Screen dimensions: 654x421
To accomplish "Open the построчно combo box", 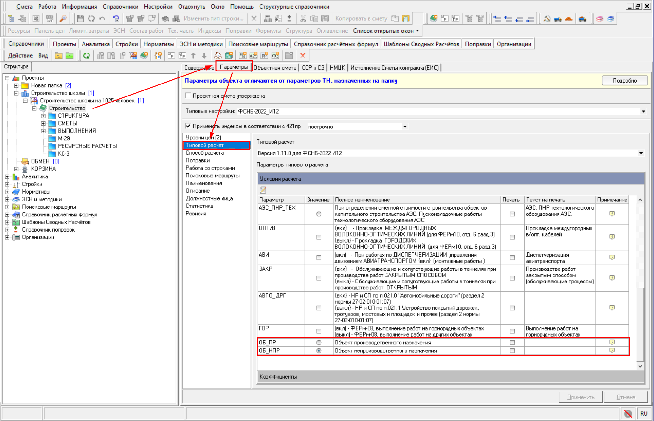I will point(405,127).
